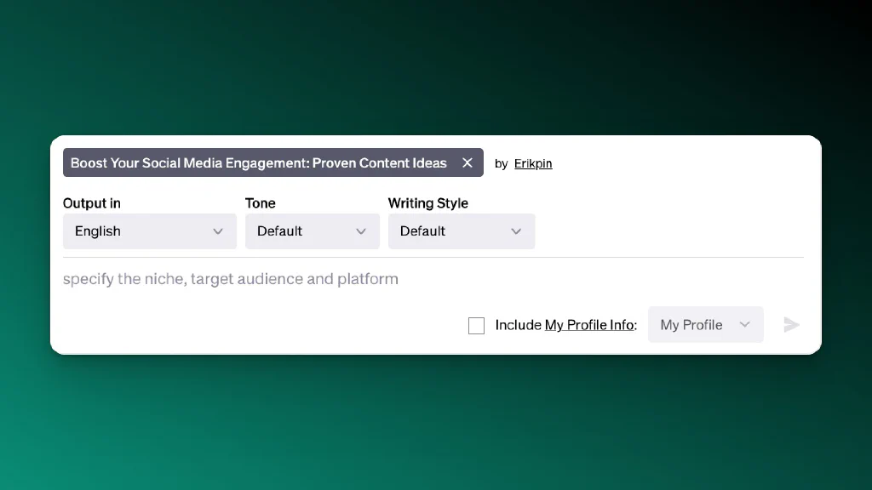Send the prompt with the arrow icon
This screenshot has width=872, height=490.
pyautogui.click(x=791, y=324)
